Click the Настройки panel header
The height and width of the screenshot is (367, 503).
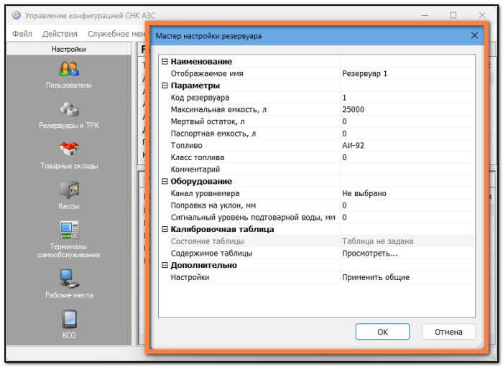tap(69, 49)
